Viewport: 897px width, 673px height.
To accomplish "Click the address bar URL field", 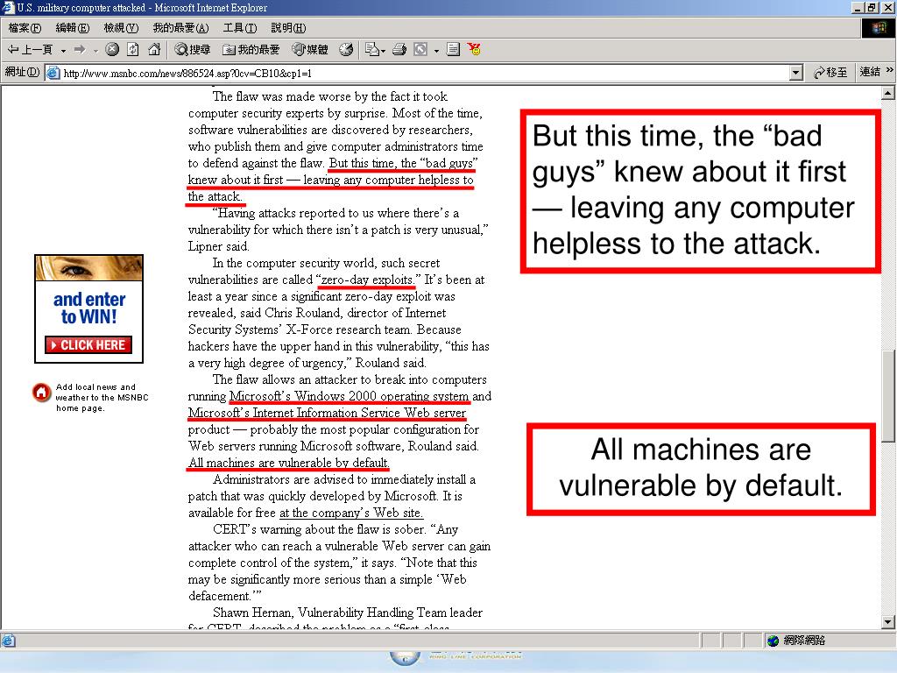I will coord(424,74).
